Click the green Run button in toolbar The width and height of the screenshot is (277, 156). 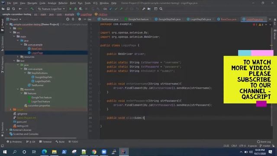[x=70, y=9]
